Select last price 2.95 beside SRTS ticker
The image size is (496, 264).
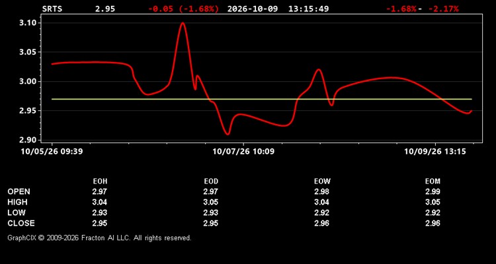[x=105, y=9]
